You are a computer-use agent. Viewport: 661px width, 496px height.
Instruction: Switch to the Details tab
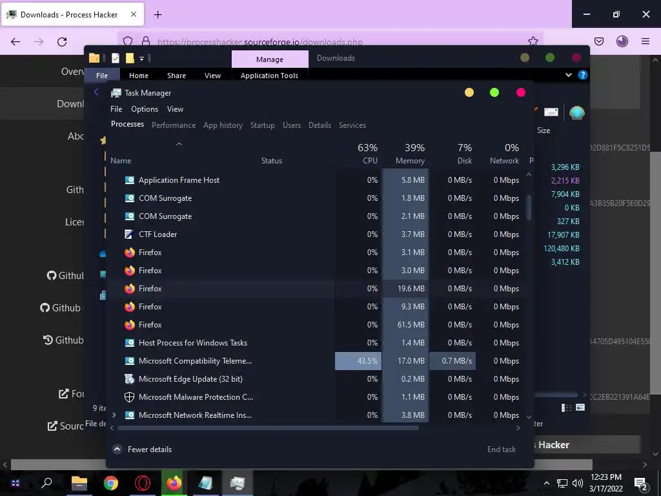point(320,125)
